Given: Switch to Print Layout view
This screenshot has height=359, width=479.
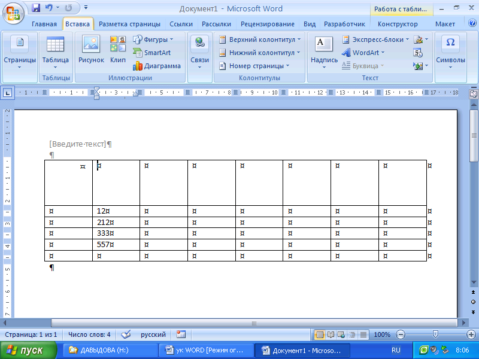Looking at the screenshot, I should 320,335.
